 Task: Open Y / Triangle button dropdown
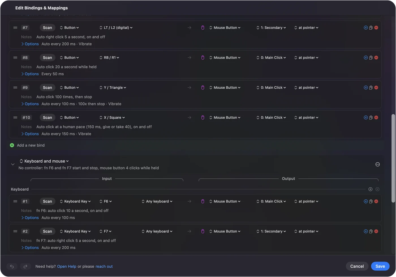113,88
